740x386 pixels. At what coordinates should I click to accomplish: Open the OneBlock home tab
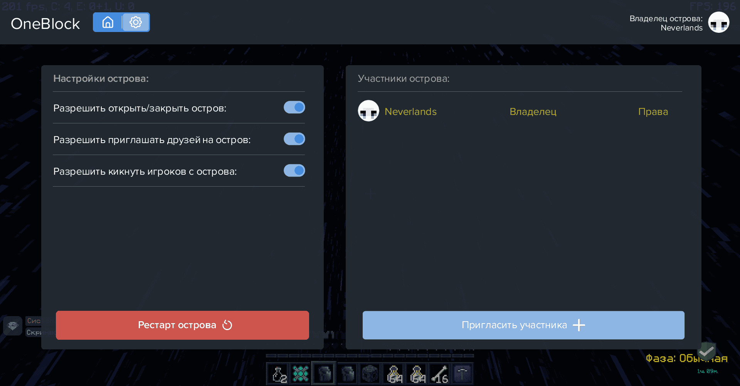[x=108, y=22]
